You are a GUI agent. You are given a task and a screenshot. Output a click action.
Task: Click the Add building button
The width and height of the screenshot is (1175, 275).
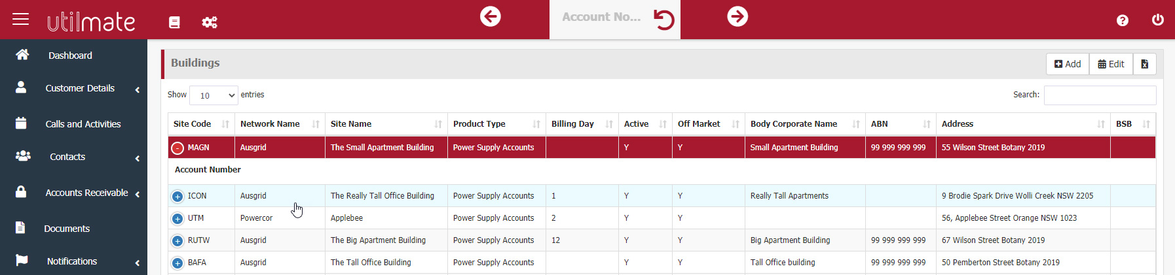pyautogui.click(x=1068, y=64)
